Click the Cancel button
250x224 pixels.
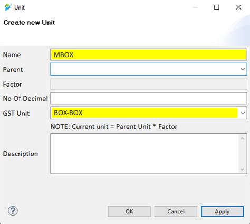[176, 211]
